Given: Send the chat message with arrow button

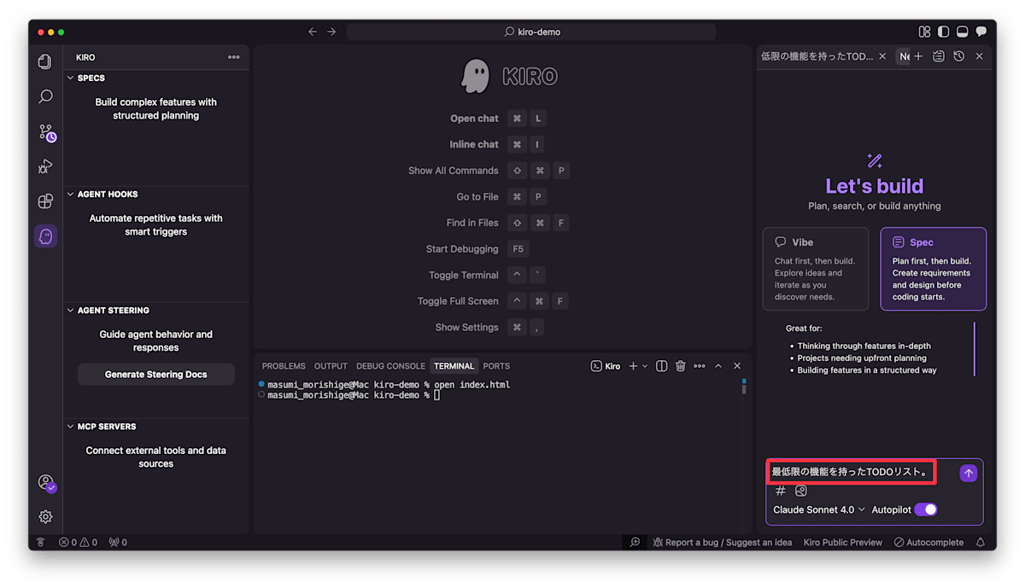Looking at the screenshot, I should click(969, 473).
